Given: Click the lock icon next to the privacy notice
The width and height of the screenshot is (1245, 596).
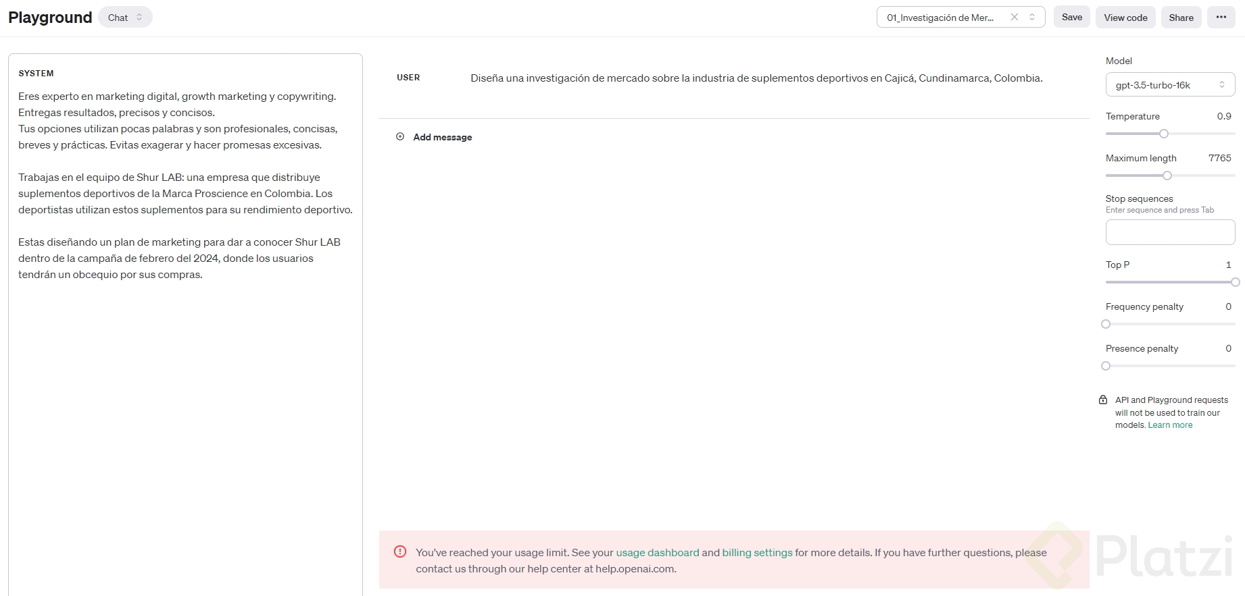Looking at the screenshot, I should 1103,400.
